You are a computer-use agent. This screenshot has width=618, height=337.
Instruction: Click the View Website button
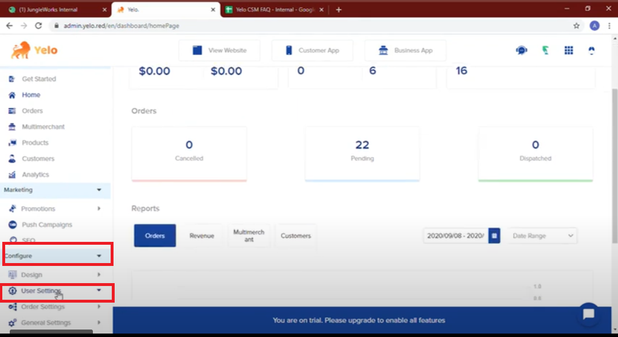[220, 50]
